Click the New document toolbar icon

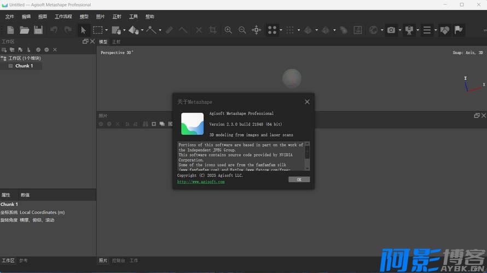point(10,30)
